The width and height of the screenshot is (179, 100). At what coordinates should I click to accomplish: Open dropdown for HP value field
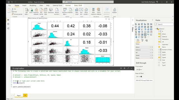[x=150, y=52]
